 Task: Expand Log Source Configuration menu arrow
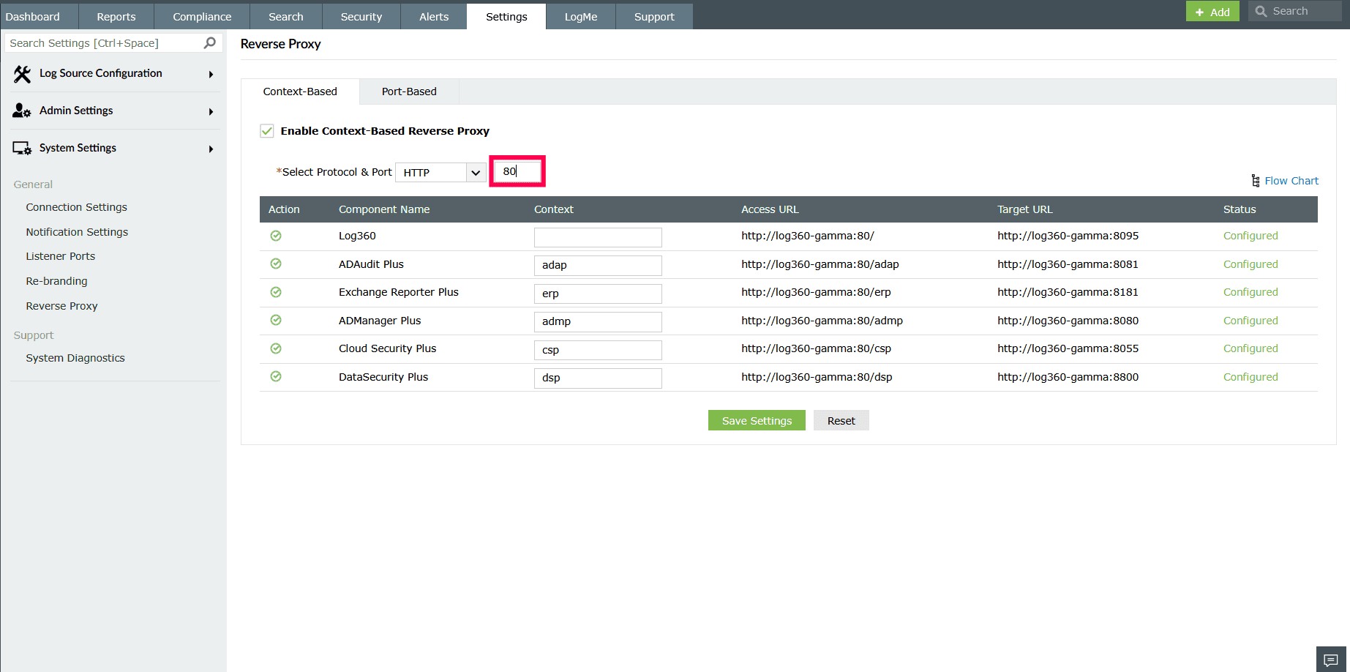[211, 75]
